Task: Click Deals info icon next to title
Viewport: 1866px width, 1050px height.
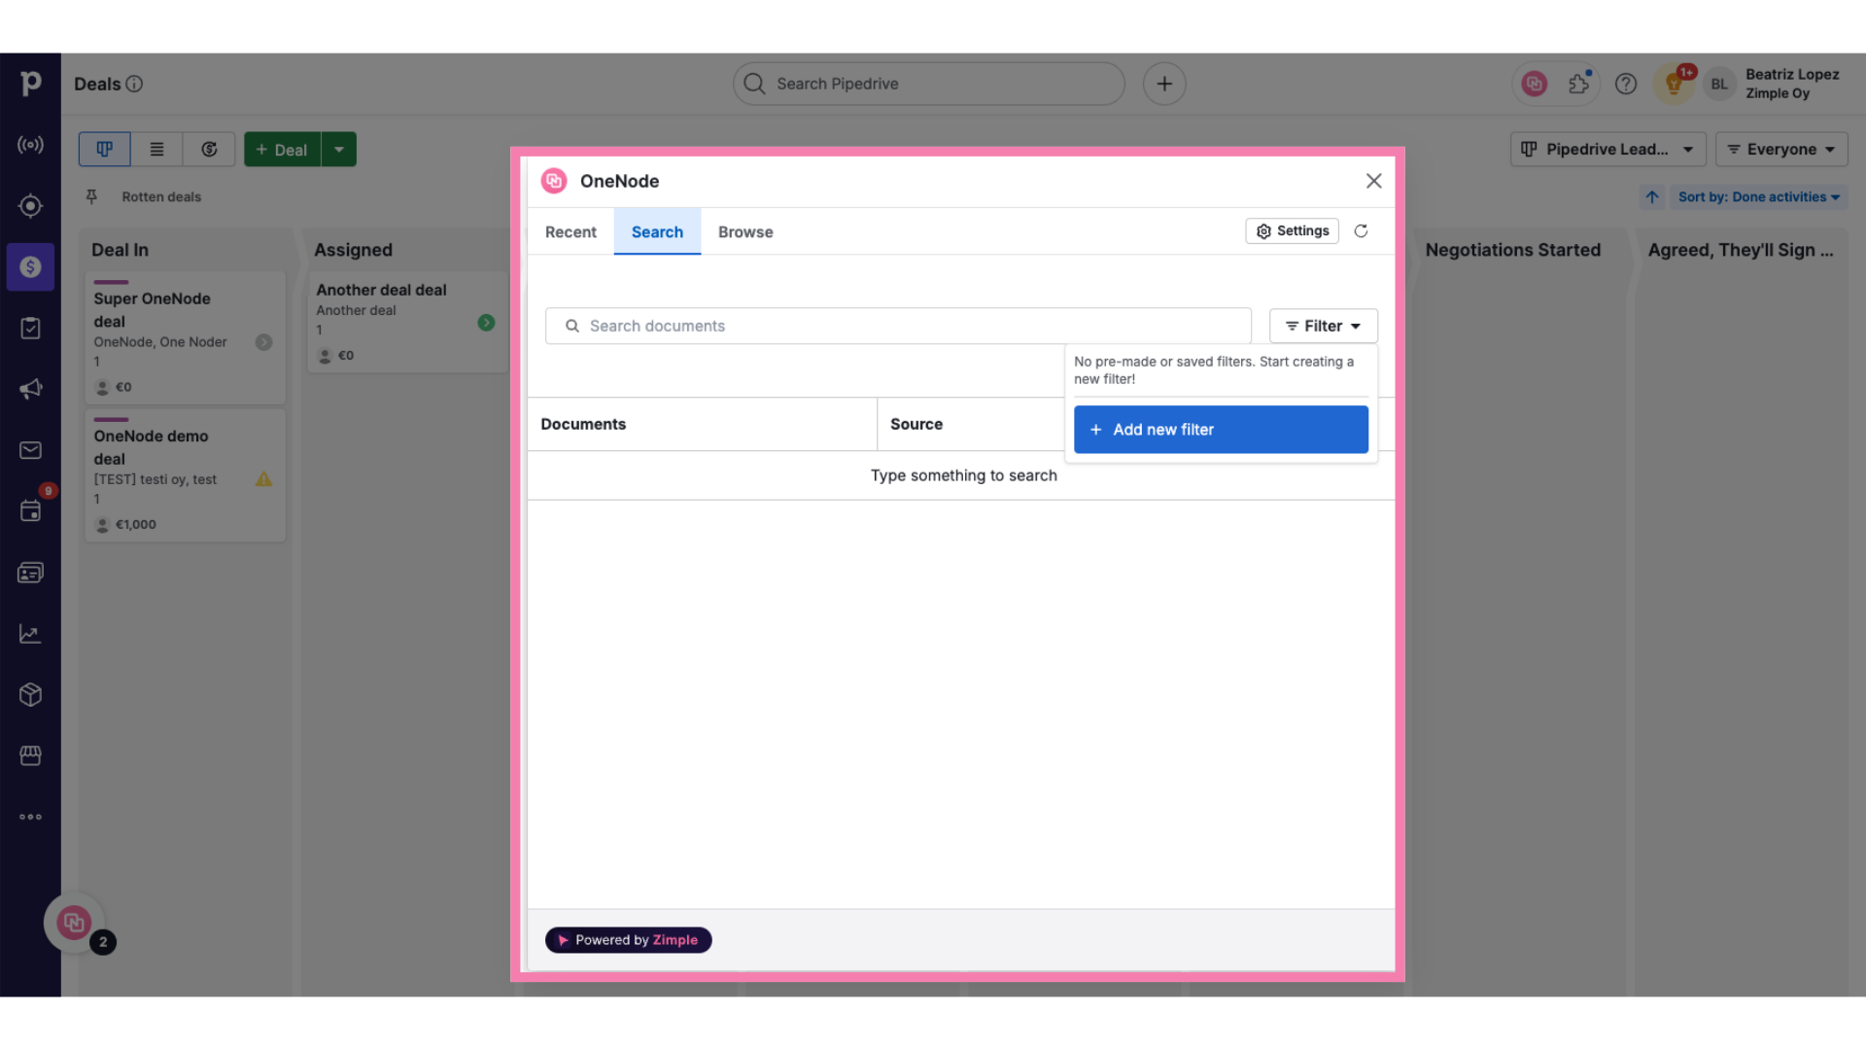Action: (135, 84)
